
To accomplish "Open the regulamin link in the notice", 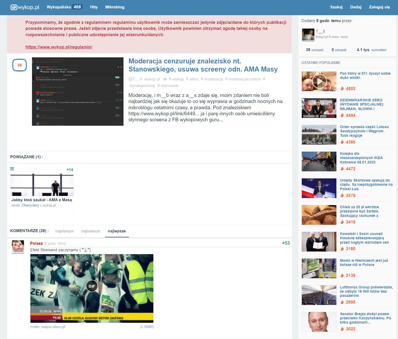I will pyautogui.click(x=59, y=47).
